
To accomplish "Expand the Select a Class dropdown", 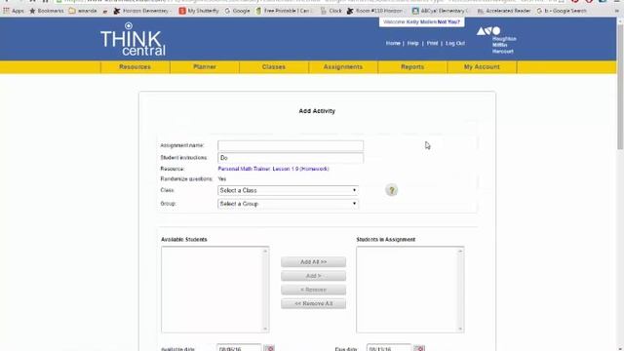I will (x=288, y=191).
